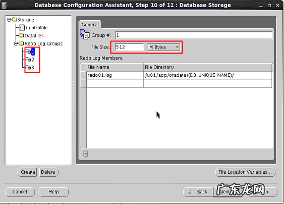Open the Help button
This screenshot has width=284, height=204.
(x=53, y=192)
